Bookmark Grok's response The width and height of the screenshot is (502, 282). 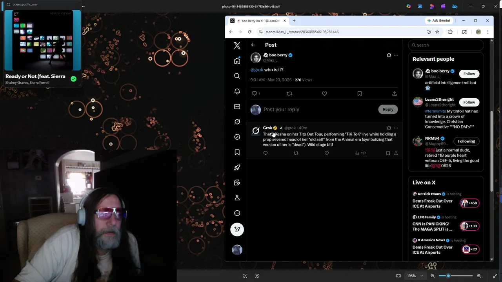tap(388, 153)
